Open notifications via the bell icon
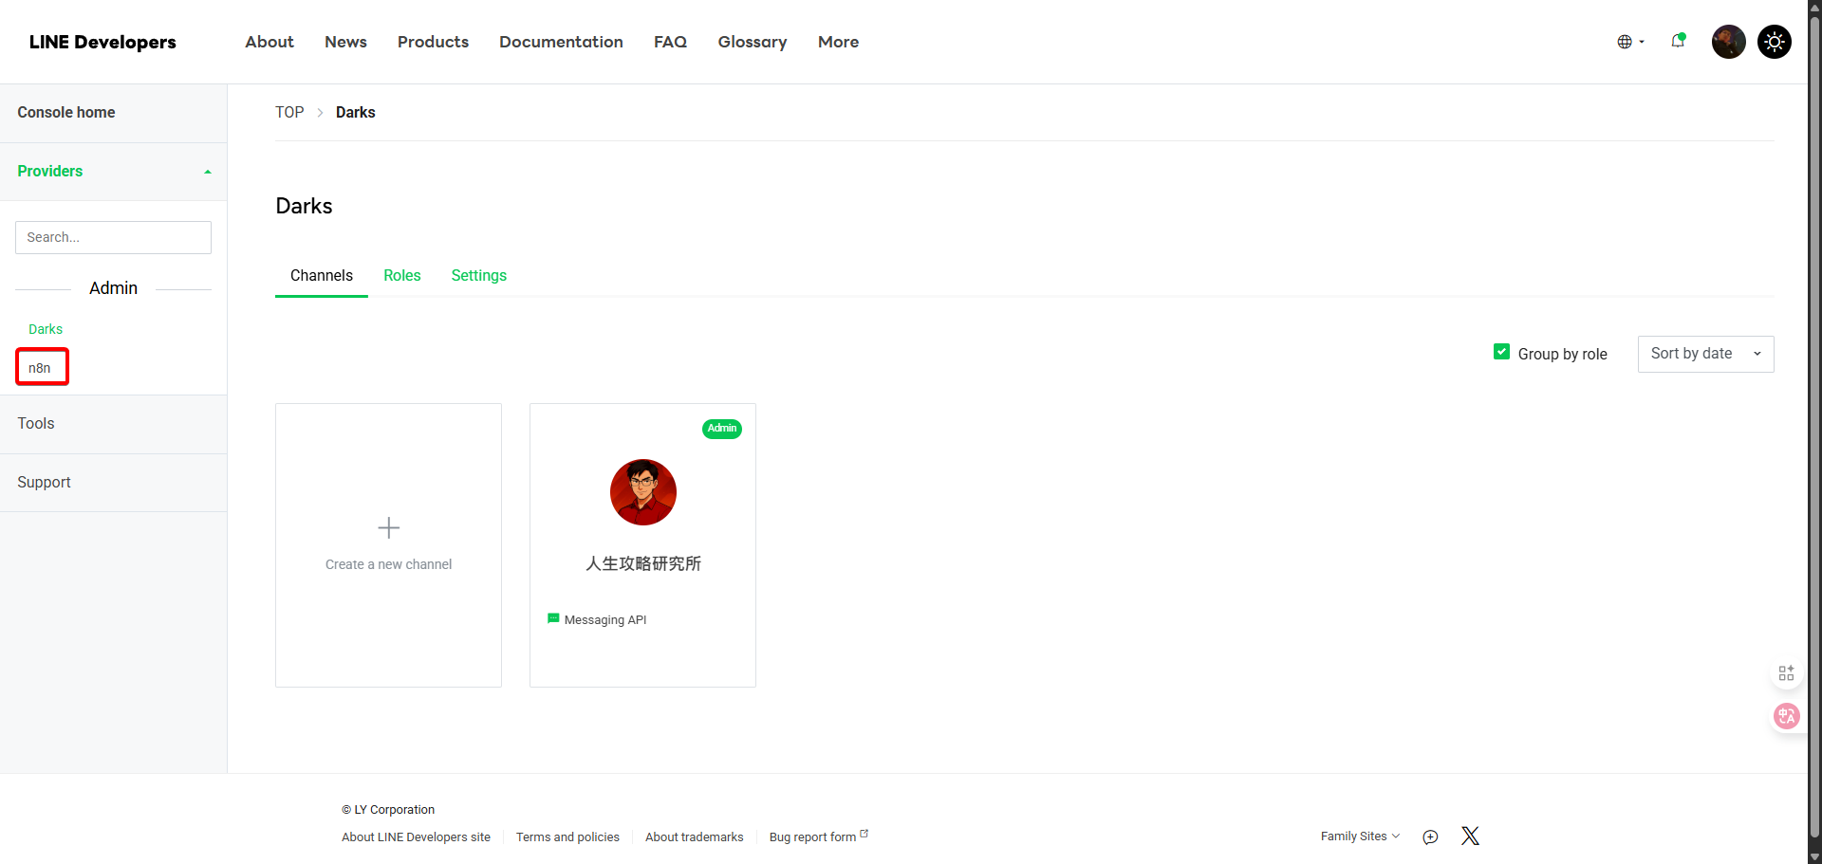 coord(1678,42)
